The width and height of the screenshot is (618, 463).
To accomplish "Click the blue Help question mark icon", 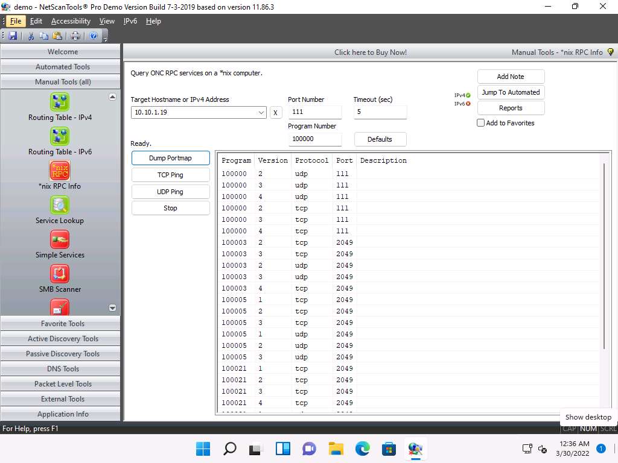I will tap(94, 36).
